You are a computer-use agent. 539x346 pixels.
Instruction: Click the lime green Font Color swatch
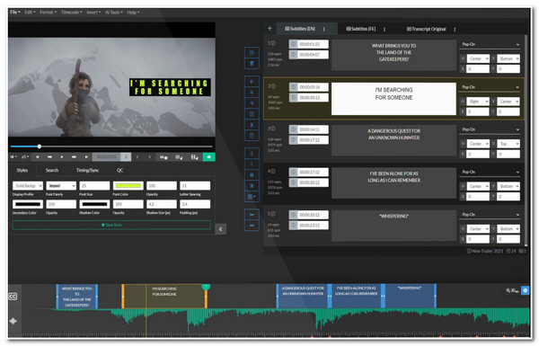[x=128, y=186]
